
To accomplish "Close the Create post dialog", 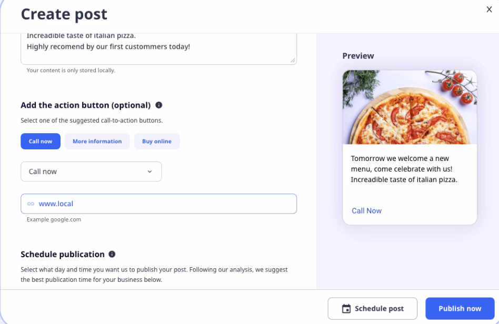I will click(490, 9).
